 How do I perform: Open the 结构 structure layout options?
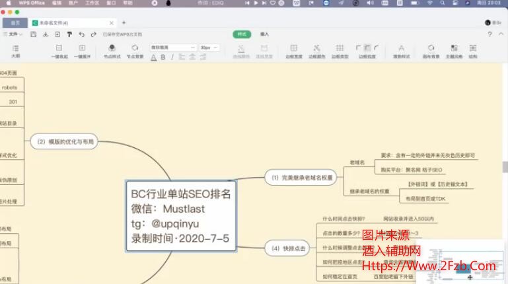click(473, 51)
